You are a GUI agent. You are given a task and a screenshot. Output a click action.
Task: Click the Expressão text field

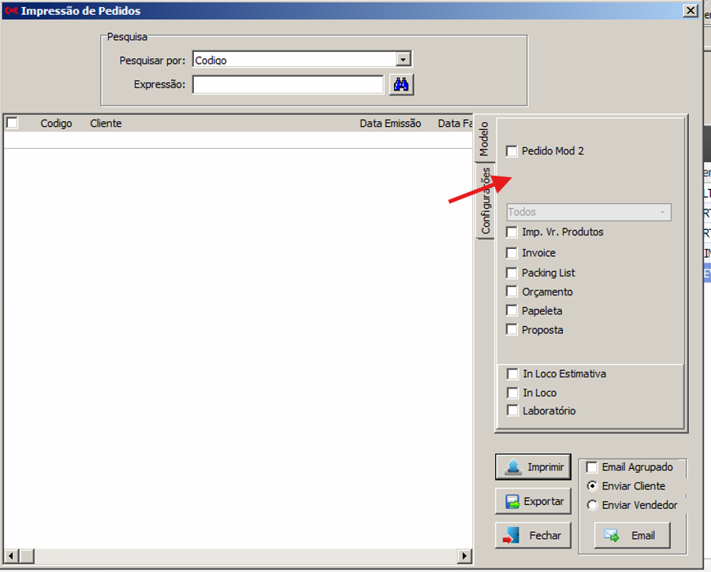coord(288,84)
